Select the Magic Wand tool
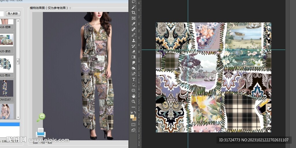This screenshot has height=148, width=296. point(134,7)
